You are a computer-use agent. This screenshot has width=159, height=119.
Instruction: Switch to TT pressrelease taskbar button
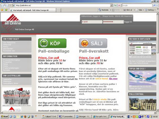67,117
